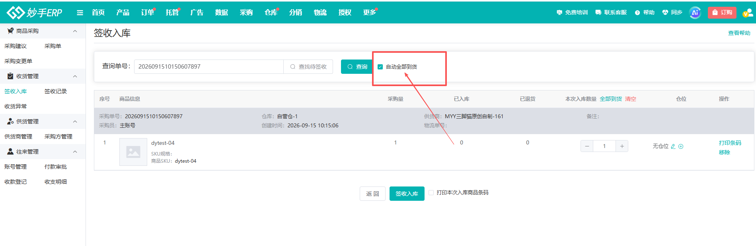Screen dimensions: 756x246
Task: Click the 查询单号 input field
Action: pos(209,67)
